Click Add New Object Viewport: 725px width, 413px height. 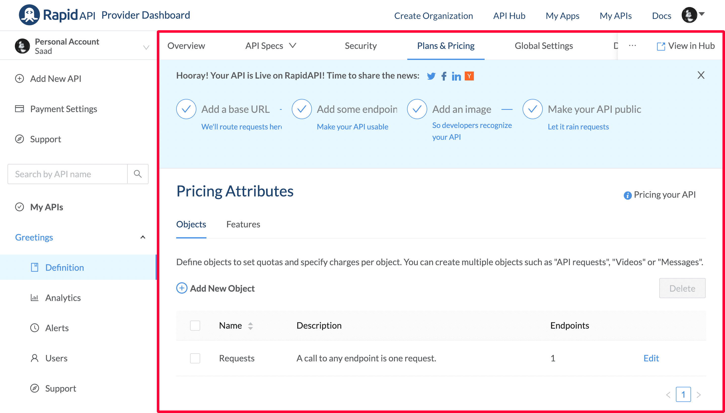tap(222, 288)
